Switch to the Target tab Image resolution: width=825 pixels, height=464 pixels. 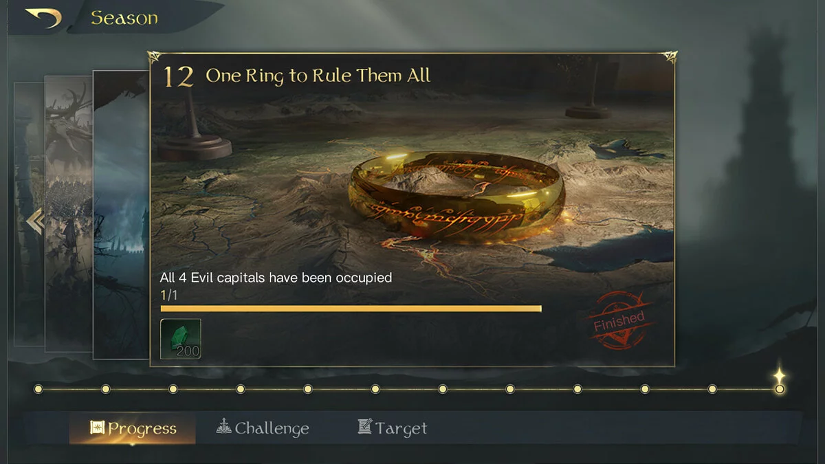tap(393, 428)
